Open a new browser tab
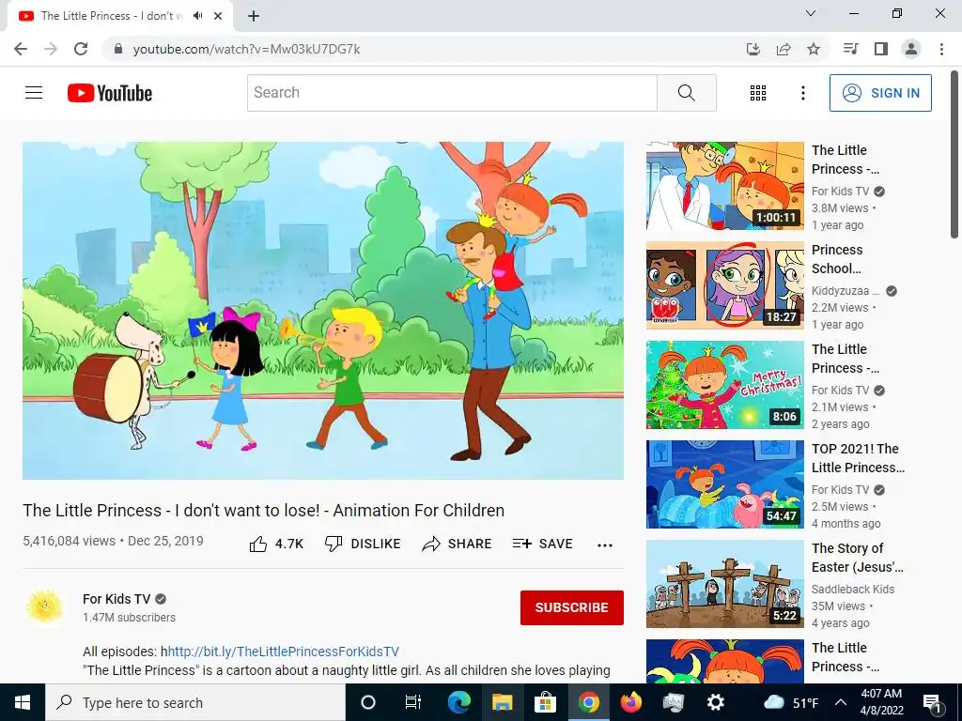Screen dimensions: 962x721 [254, 16]
